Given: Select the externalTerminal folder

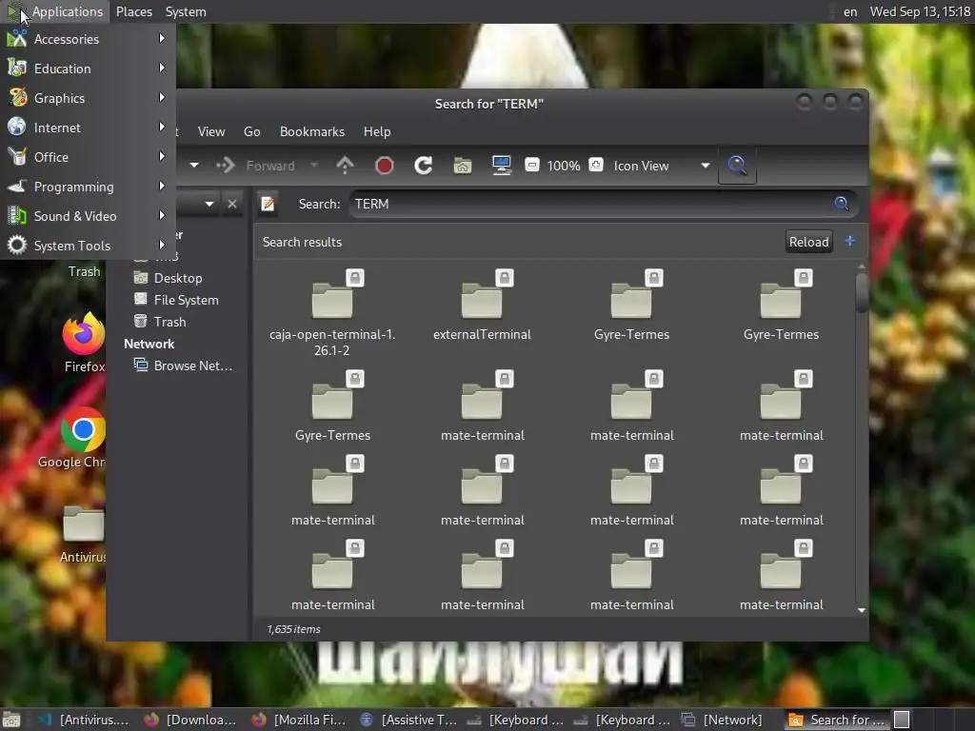Looking at the screenshot, I should coord(482,306).
